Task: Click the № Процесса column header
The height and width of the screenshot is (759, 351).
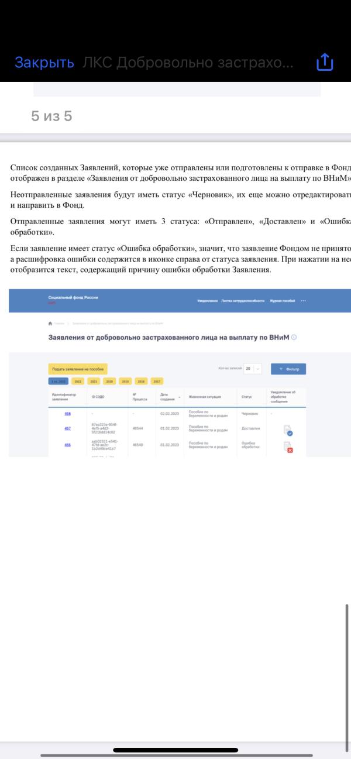Action: tap(140, 397)
